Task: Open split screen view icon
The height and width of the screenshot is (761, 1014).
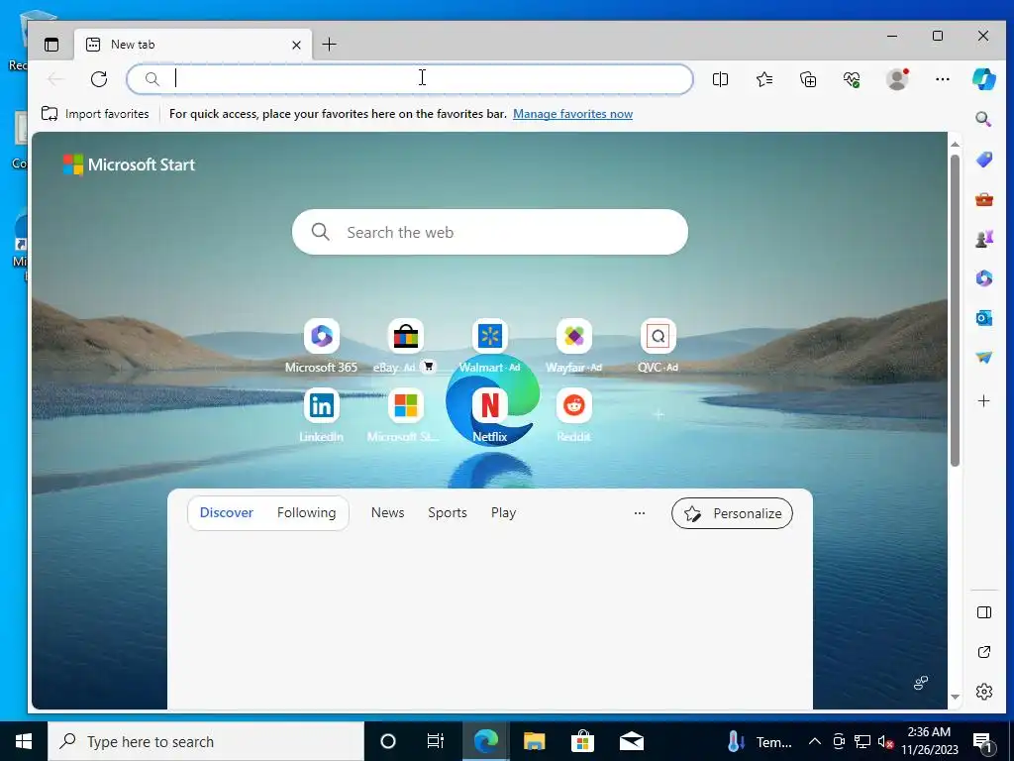Action: [x=721, y=79]
